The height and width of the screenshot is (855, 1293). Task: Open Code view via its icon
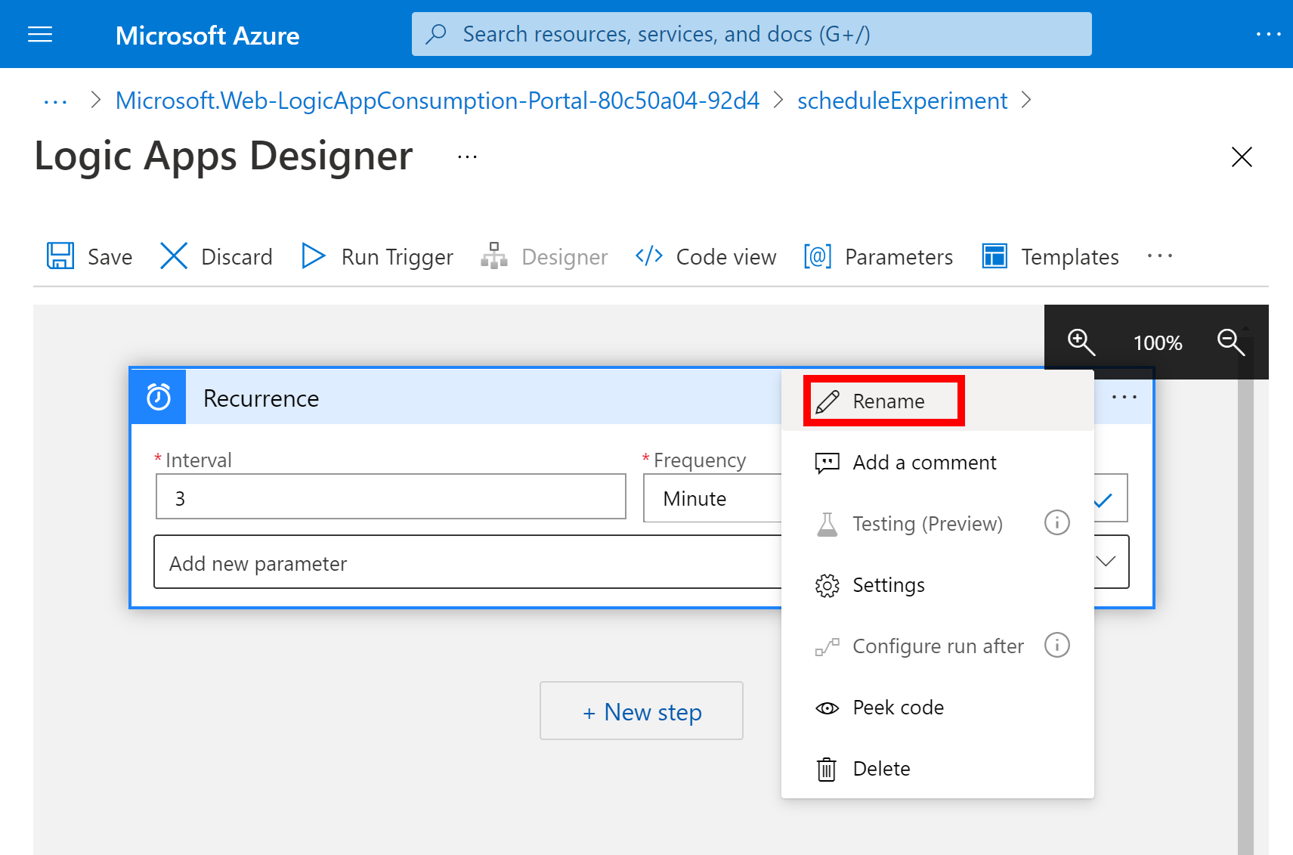[x=648, y=256]
